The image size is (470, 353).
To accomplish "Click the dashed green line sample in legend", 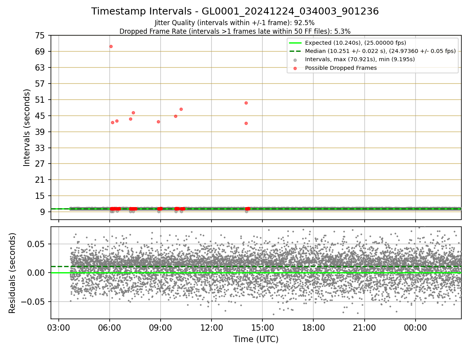I will point(295,51).
